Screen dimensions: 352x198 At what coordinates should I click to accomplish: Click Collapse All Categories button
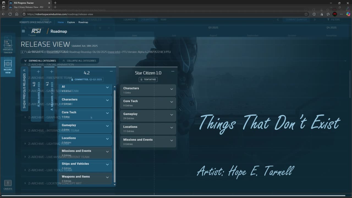(x=79, y=61)
